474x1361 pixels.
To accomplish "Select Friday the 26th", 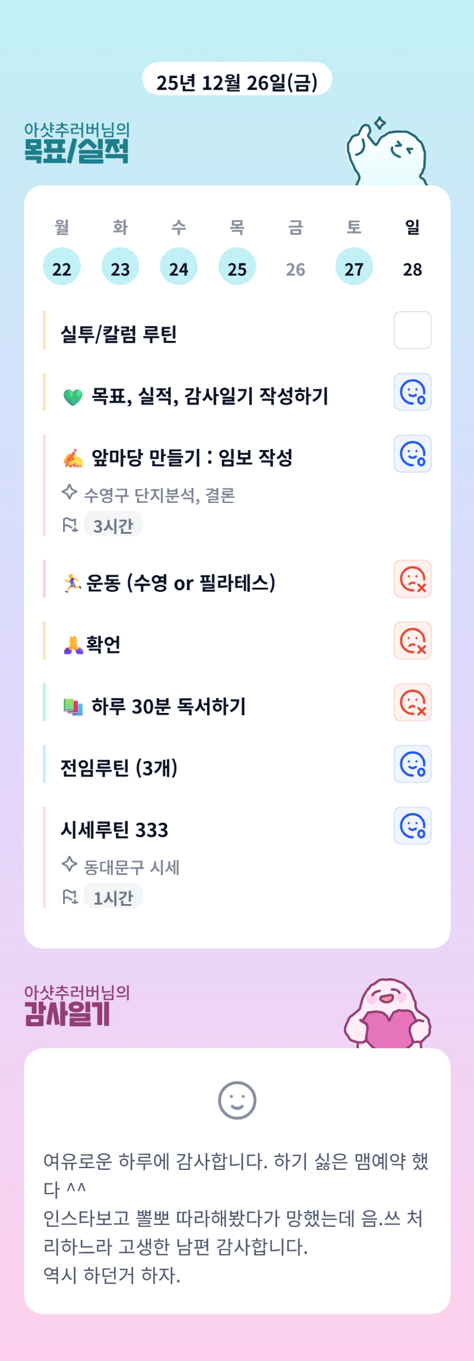I will click(296, 268).
